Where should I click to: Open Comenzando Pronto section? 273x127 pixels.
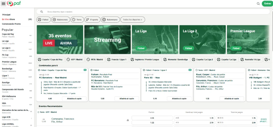11,24
